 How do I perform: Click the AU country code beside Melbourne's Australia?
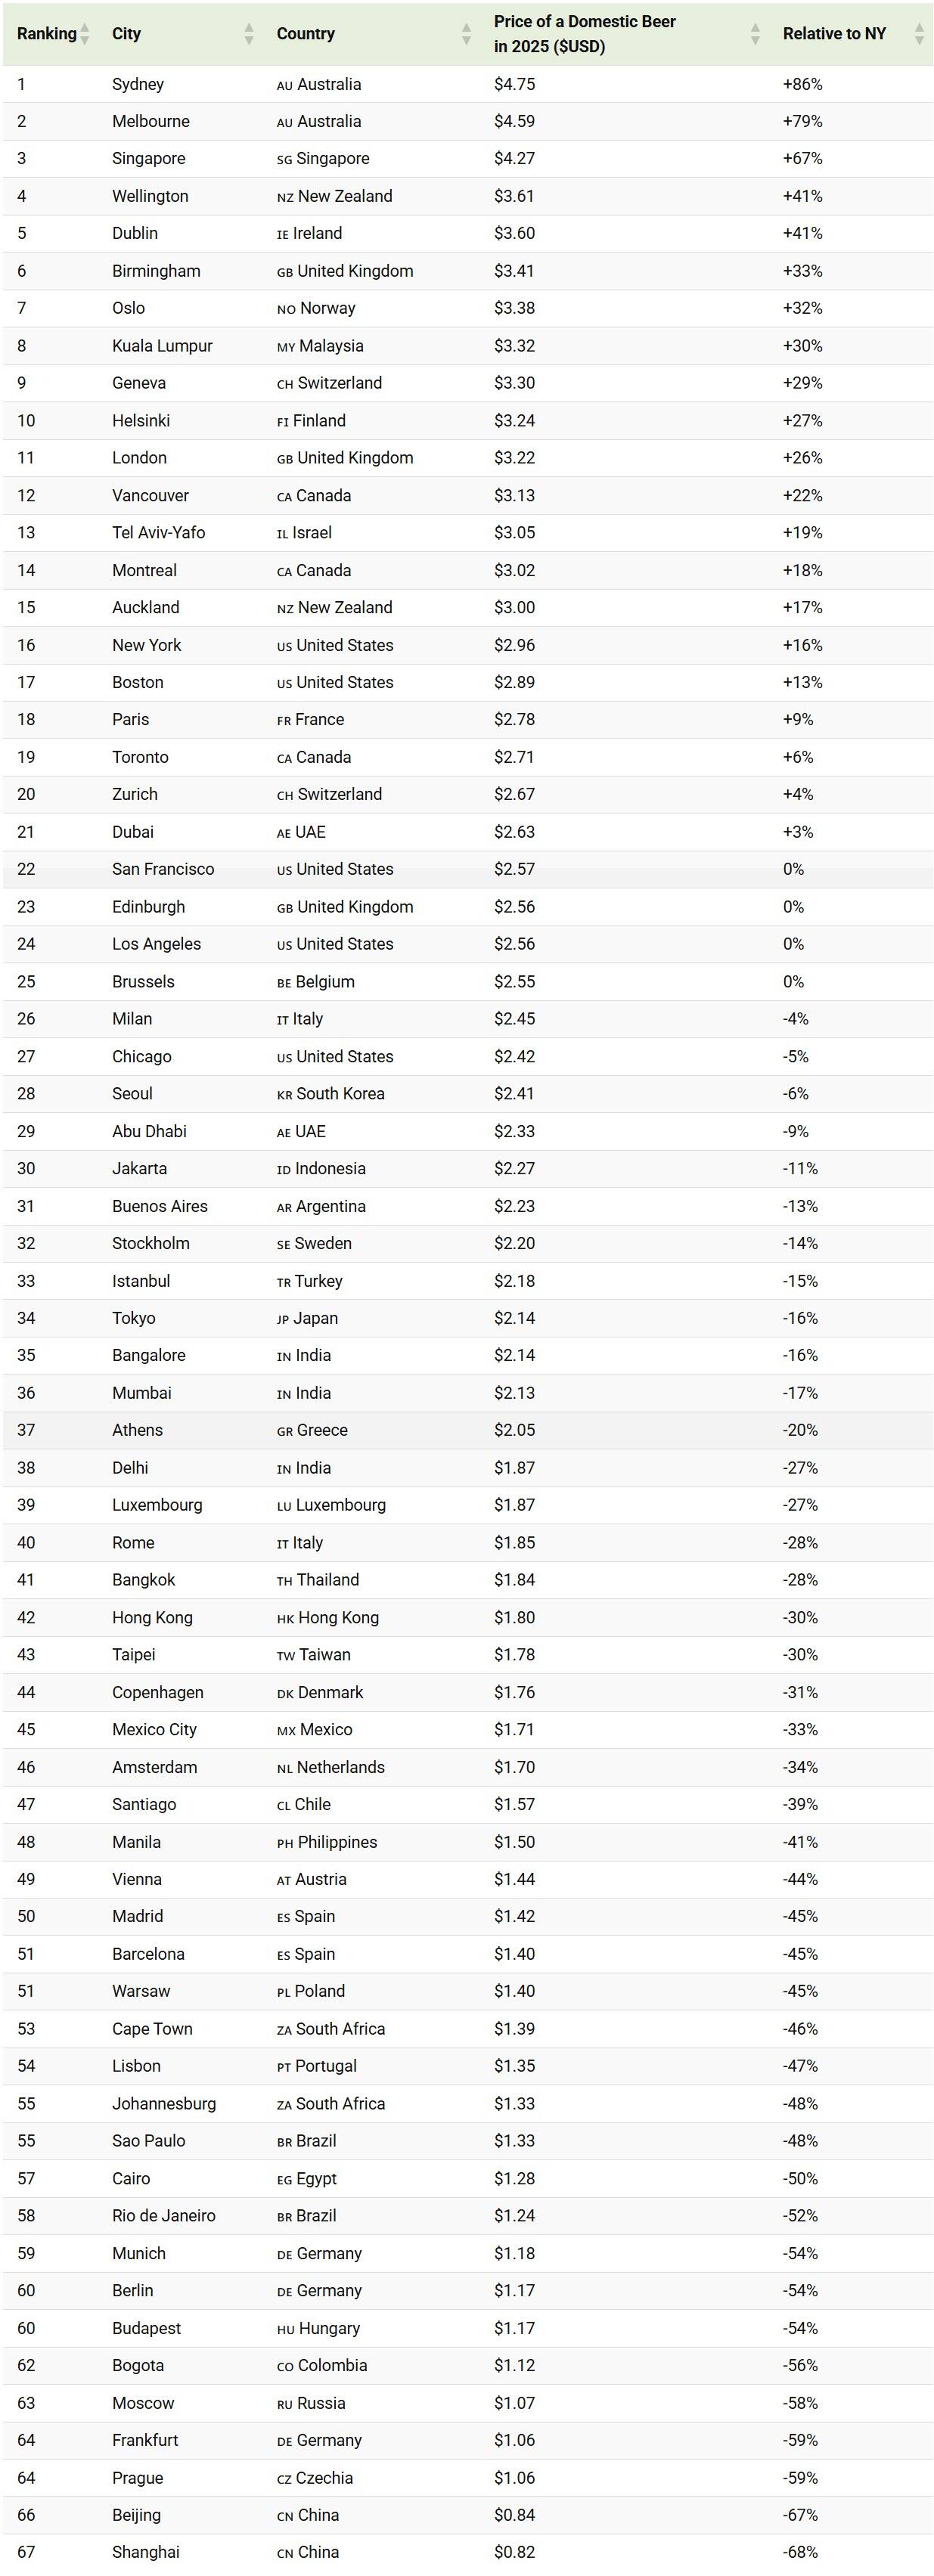tap(284, 122)
